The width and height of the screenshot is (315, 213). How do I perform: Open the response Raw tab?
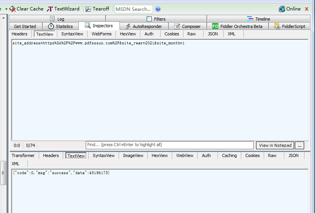(272, 155)
